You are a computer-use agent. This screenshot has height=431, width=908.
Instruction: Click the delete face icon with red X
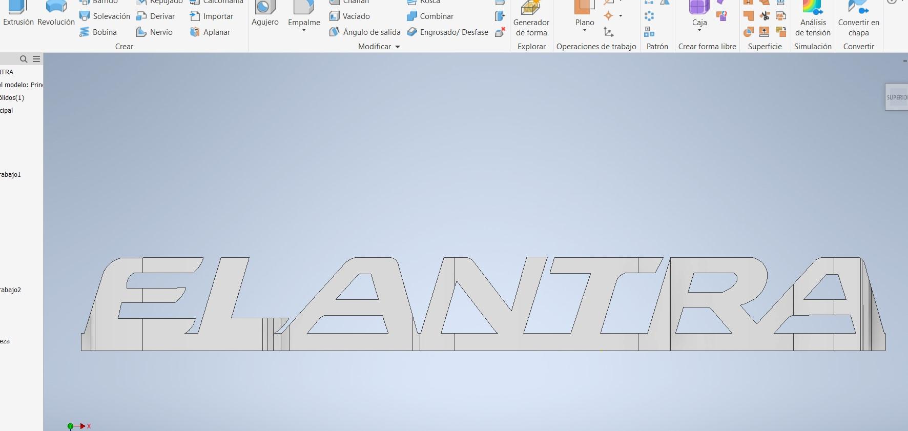[x=500, y=32]
